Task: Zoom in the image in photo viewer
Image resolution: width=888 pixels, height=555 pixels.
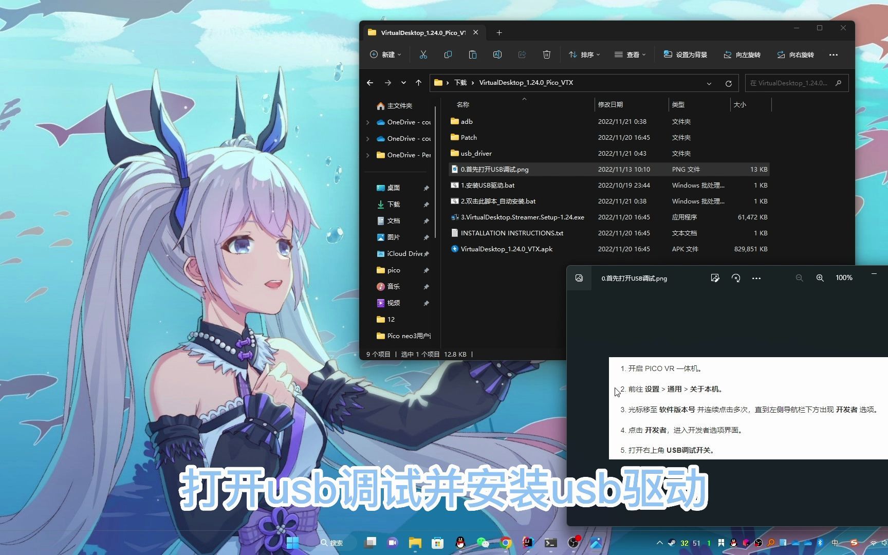Action: tap(820, 278)
